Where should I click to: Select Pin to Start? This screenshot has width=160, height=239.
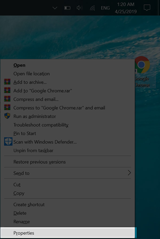[67, 133]
